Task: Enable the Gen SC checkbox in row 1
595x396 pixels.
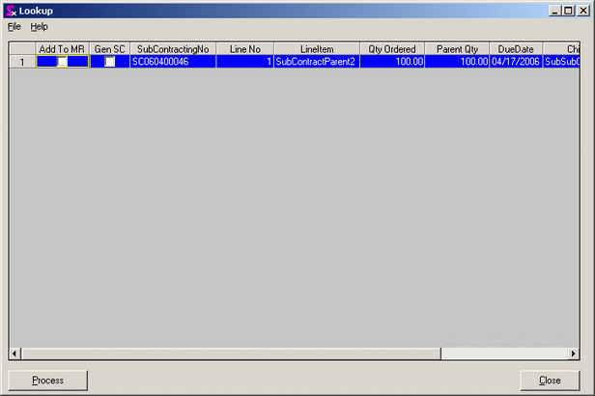Action: [x=110, y=62]
